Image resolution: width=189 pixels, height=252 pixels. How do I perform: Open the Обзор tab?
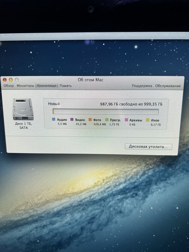[9, 86]
